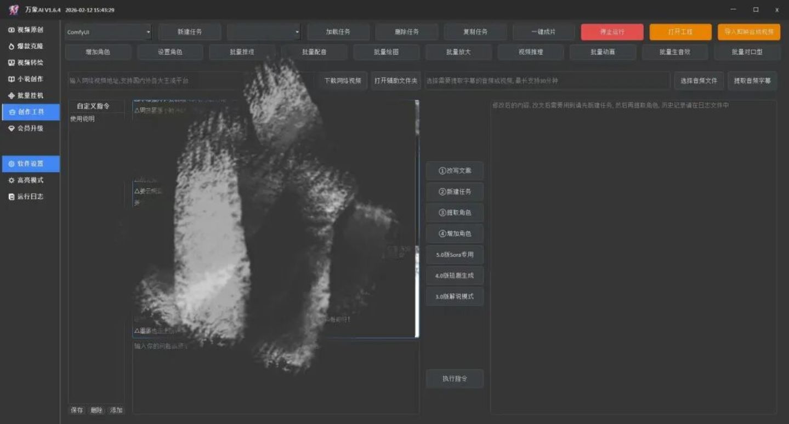Open the 批量挂机 sidebar item
This screenshot has height=424, width=789.
click(x=30, y=95)
